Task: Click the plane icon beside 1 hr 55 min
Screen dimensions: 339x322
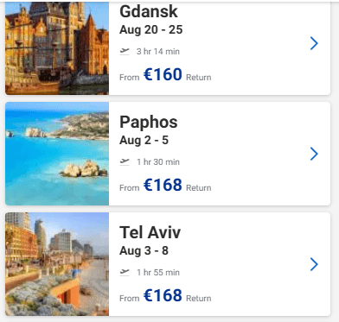Action: [x=125, y=273]
